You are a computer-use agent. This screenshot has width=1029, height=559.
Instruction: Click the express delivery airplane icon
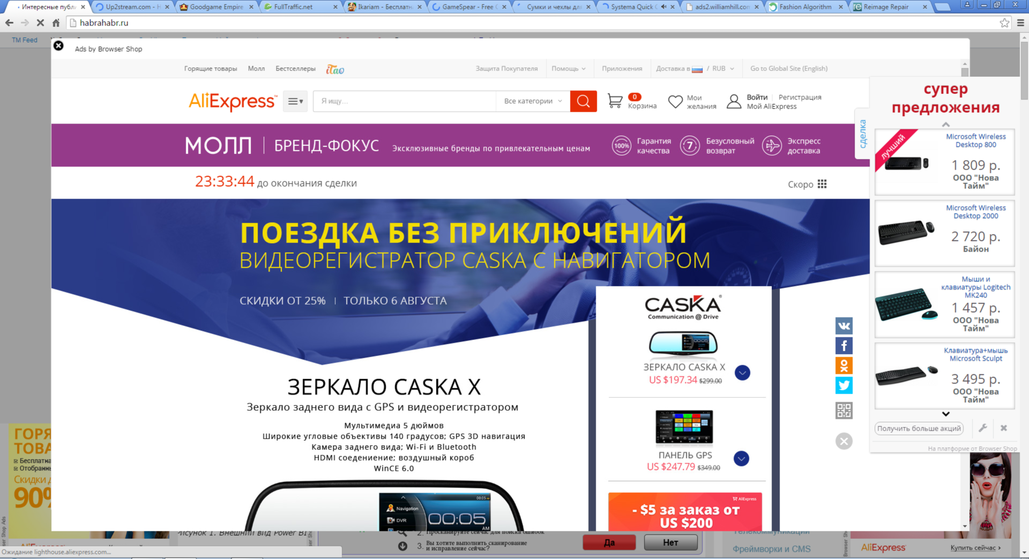coord(772,145)
